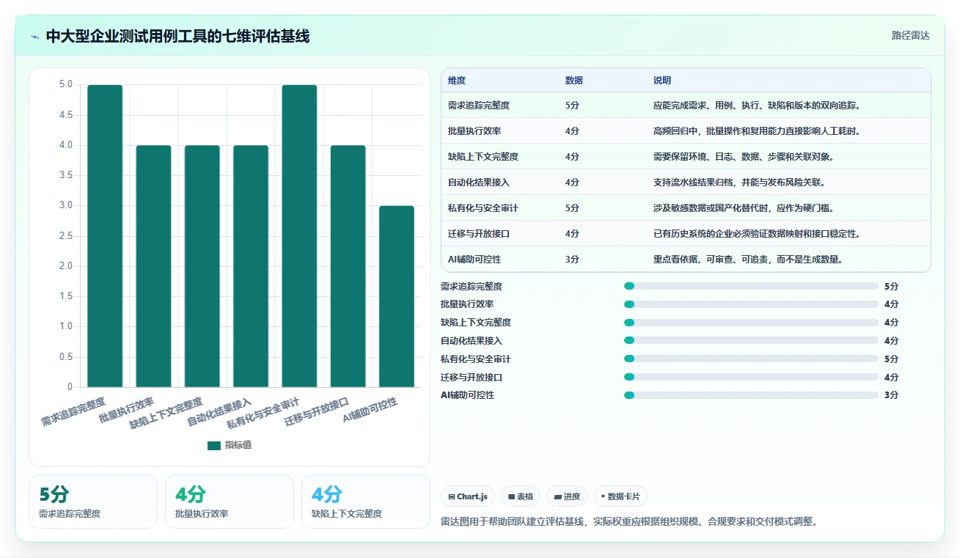
Task: Open the 4分 批量执行效率 data card
Action: click(230, 502)
